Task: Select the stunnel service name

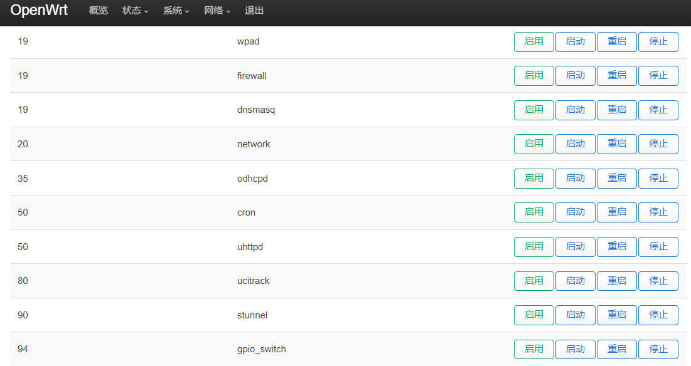Action: 252,315
